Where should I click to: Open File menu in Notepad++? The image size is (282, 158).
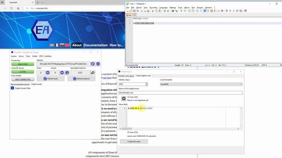127,7
